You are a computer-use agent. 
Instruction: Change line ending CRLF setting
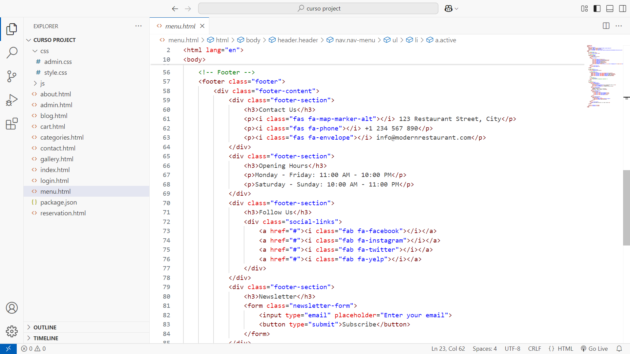pos(535,349)
